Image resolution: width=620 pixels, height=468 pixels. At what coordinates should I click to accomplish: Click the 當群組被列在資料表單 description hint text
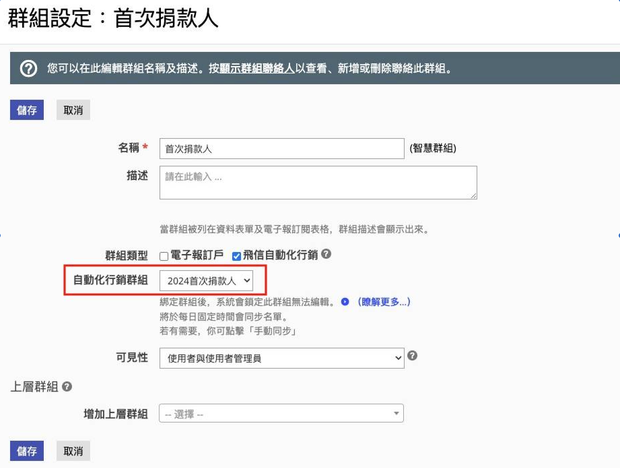coord(295,229)
